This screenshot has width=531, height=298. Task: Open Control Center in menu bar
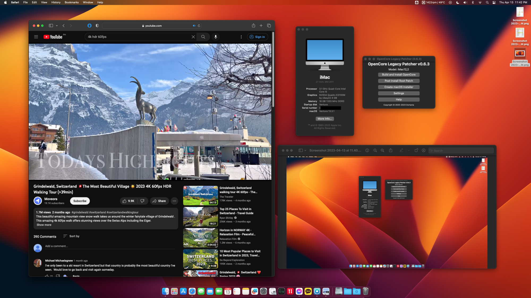[494, 2]
